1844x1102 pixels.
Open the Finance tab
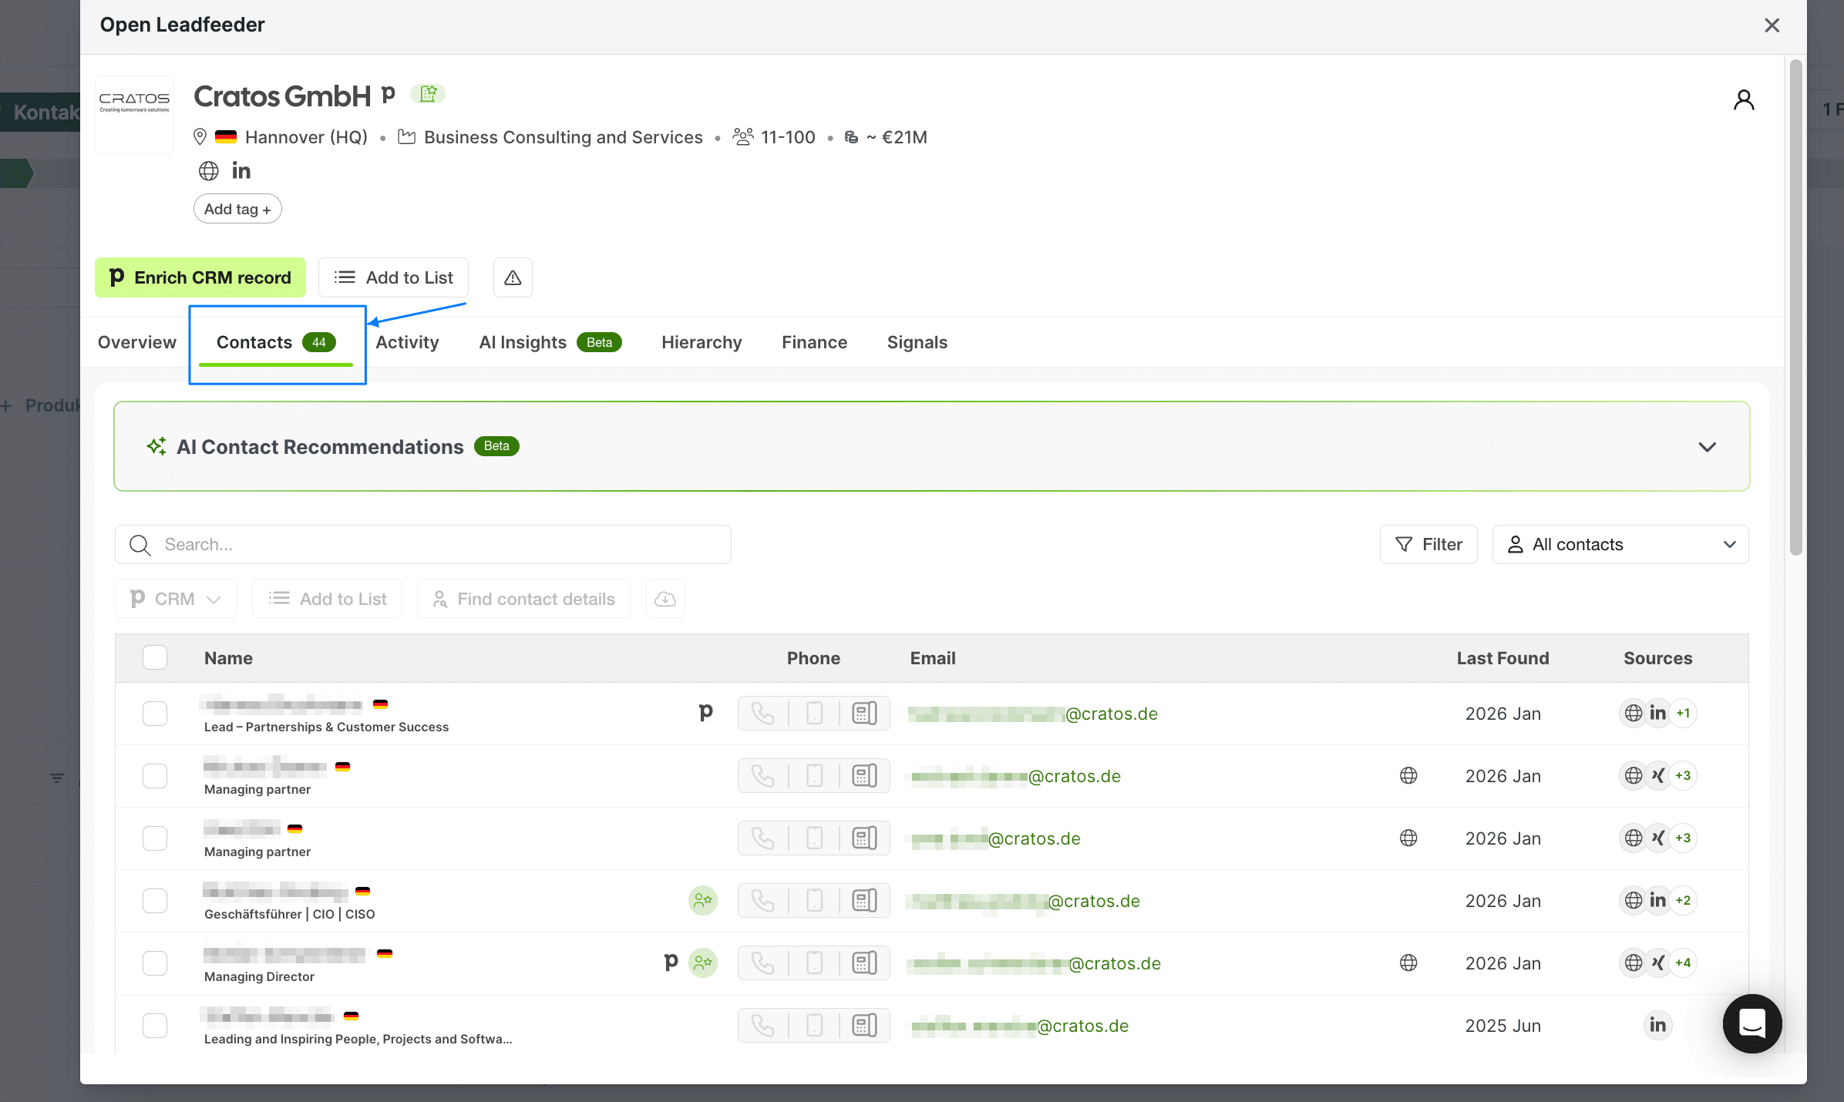click(814, 342)
